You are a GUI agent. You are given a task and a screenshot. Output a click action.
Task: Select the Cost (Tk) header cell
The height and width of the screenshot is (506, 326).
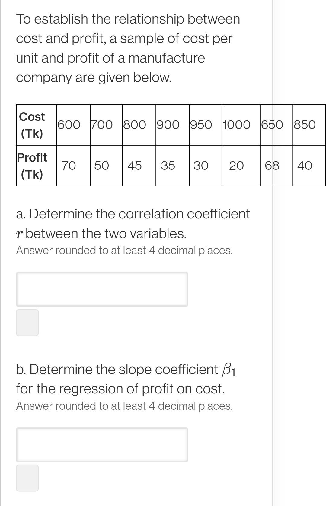[x=37, y=125]
